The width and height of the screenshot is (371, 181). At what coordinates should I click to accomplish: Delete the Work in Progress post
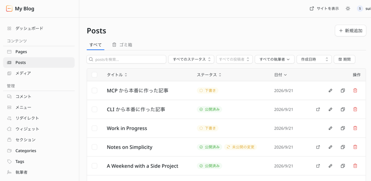click(x=355, y=128)
